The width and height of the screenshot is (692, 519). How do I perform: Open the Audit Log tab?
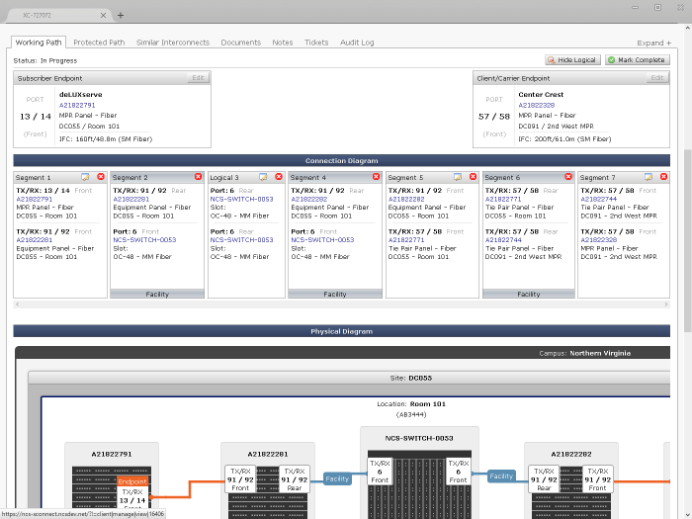[357, 43]
